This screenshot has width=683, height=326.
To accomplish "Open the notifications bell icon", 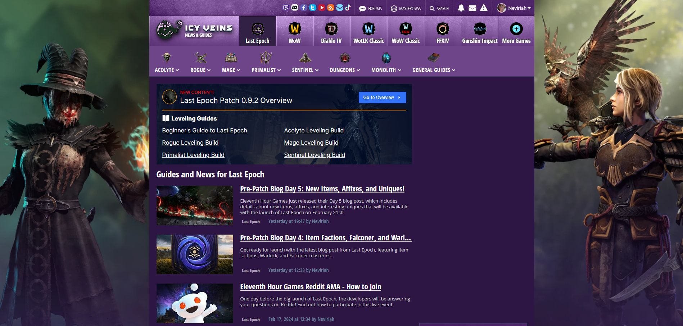I will [x=461, y=8].
